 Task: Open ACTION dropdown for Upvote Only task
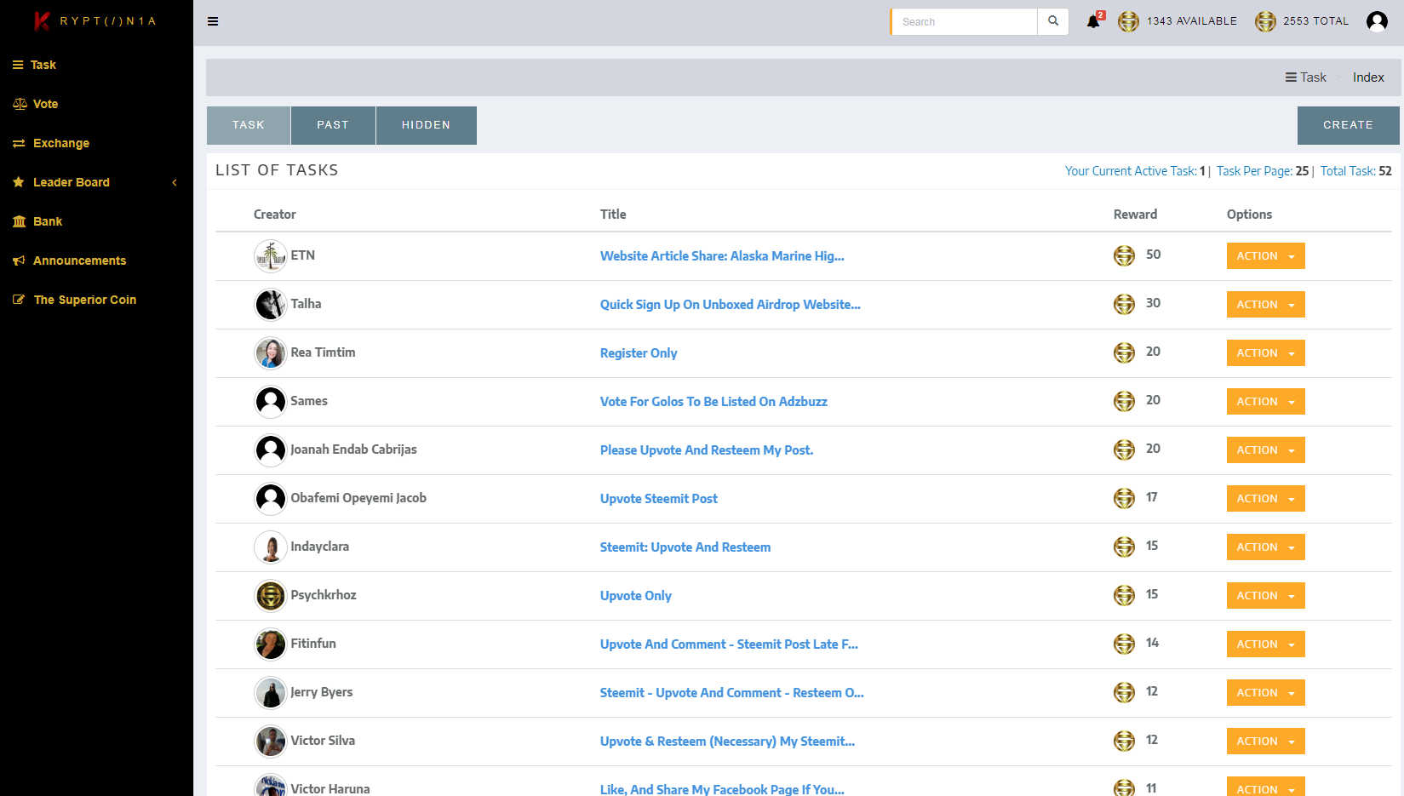[1265, 595]
